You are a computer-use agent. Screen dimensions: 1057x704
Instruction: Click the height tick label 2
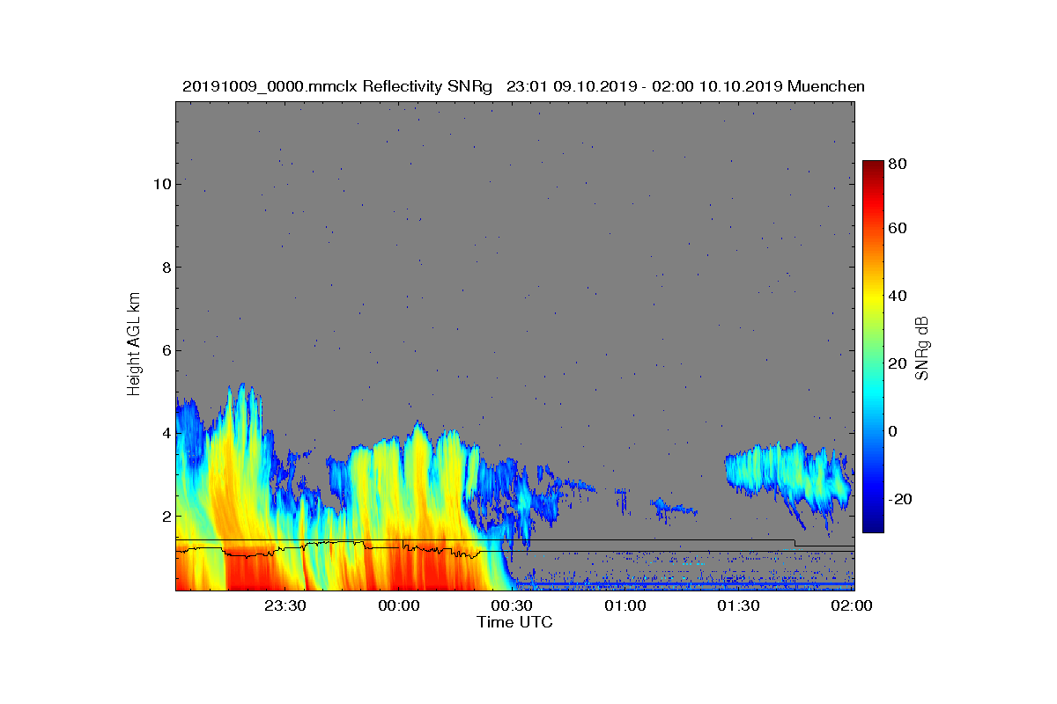(165, 516)
